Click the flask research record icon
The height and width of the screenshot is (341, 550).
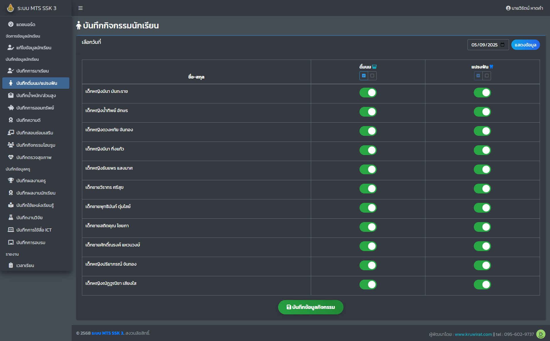click(11, 217)
